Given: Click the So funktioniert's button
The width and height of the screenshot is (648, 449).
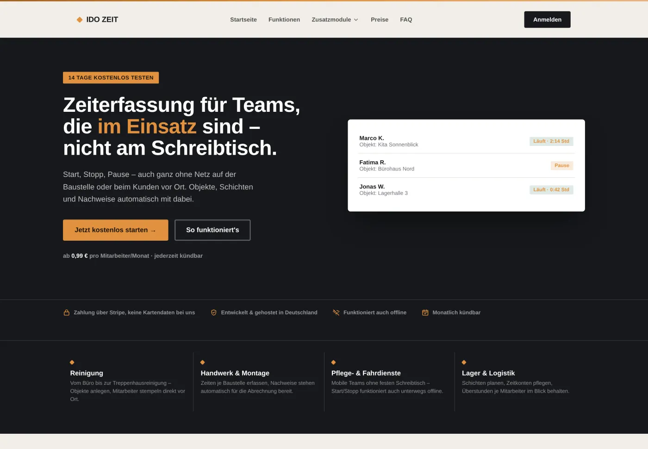Looking at the screenshot, I should point(212,230).
